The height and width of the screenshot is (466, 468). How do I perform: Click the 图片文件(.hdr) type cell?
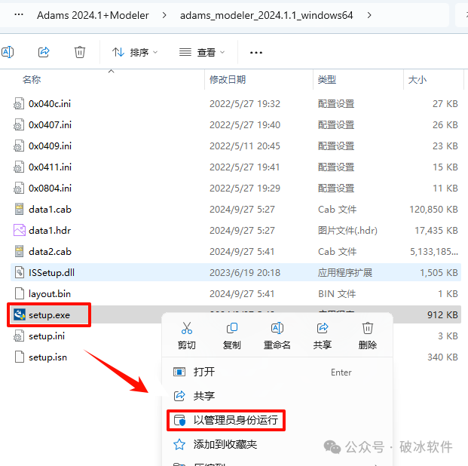point(347,231)
